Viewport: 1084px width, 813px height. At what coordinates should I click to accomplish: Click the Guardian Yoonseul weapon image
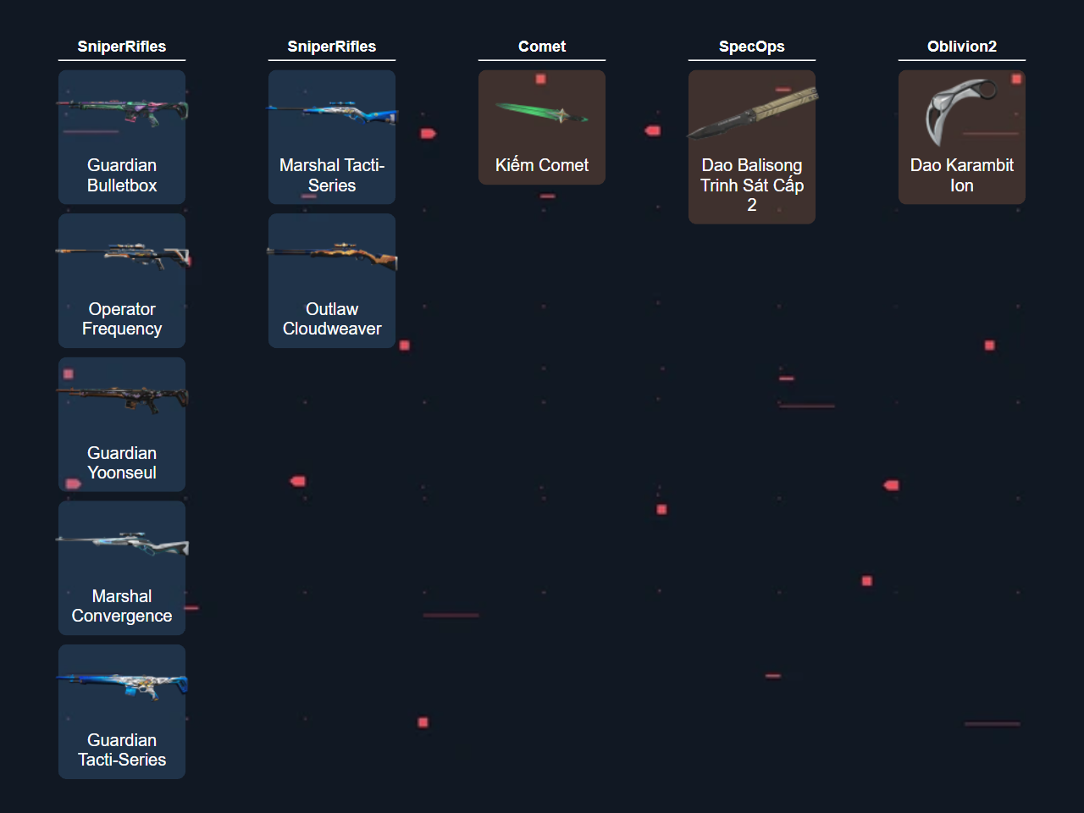(122, 398)
